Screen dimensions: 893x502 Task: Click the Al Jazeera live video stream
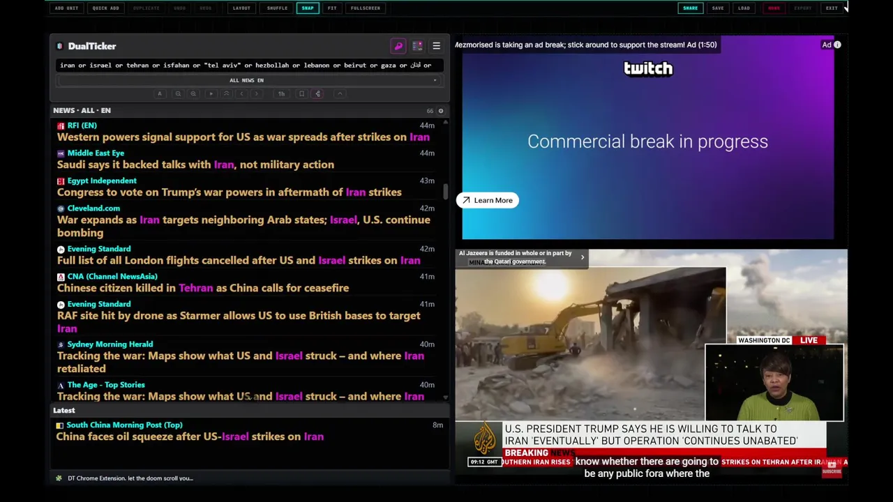(x=651, y=365)
